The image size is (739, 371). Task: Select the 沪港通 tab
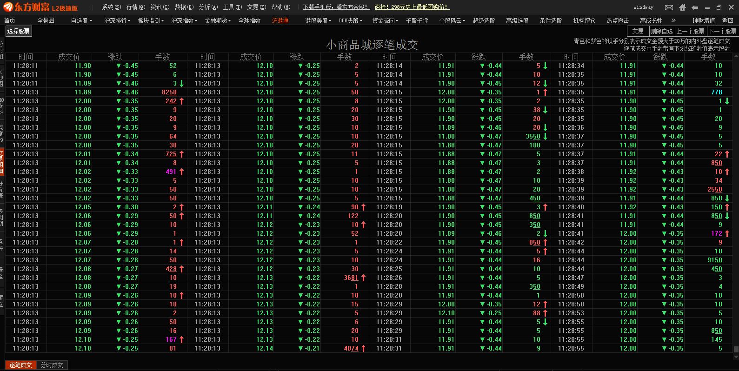(x=280, y=20)
